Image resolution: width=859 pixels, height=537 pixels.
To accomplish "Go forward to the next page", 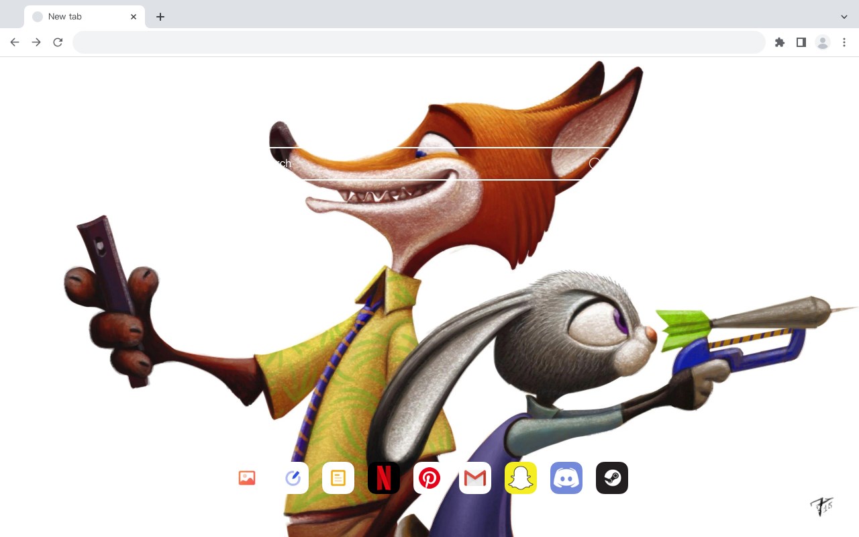I will click(36, 42).
